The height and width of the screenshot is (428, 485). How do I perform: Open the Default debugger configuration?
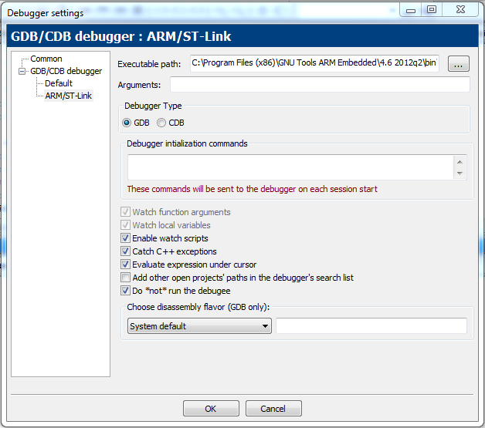[x=59, y=83]
